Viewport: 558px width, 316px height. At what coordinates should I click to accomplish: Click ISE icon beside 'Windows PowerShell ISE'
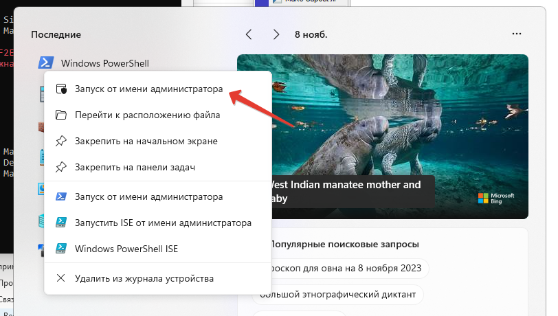tap(61, 249)
